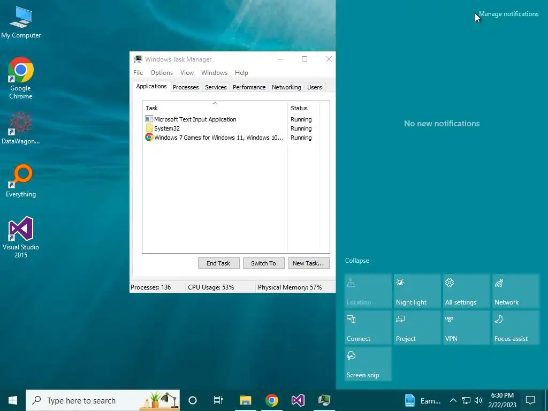
Task: Open the Network quick action tile
Action: (x=516, y=291)
